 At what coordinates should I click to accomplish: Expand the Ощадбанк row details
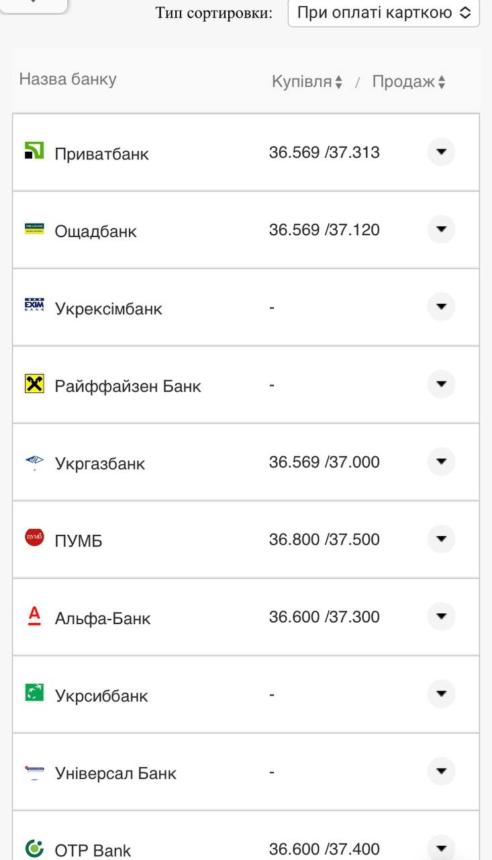click(441, 229)
